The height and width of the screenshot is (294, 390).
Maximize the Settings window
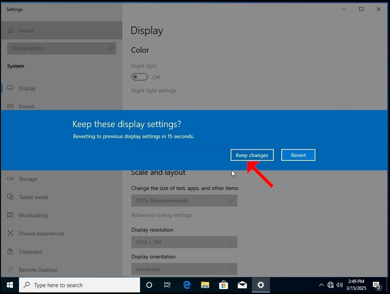tap(361, 9)
